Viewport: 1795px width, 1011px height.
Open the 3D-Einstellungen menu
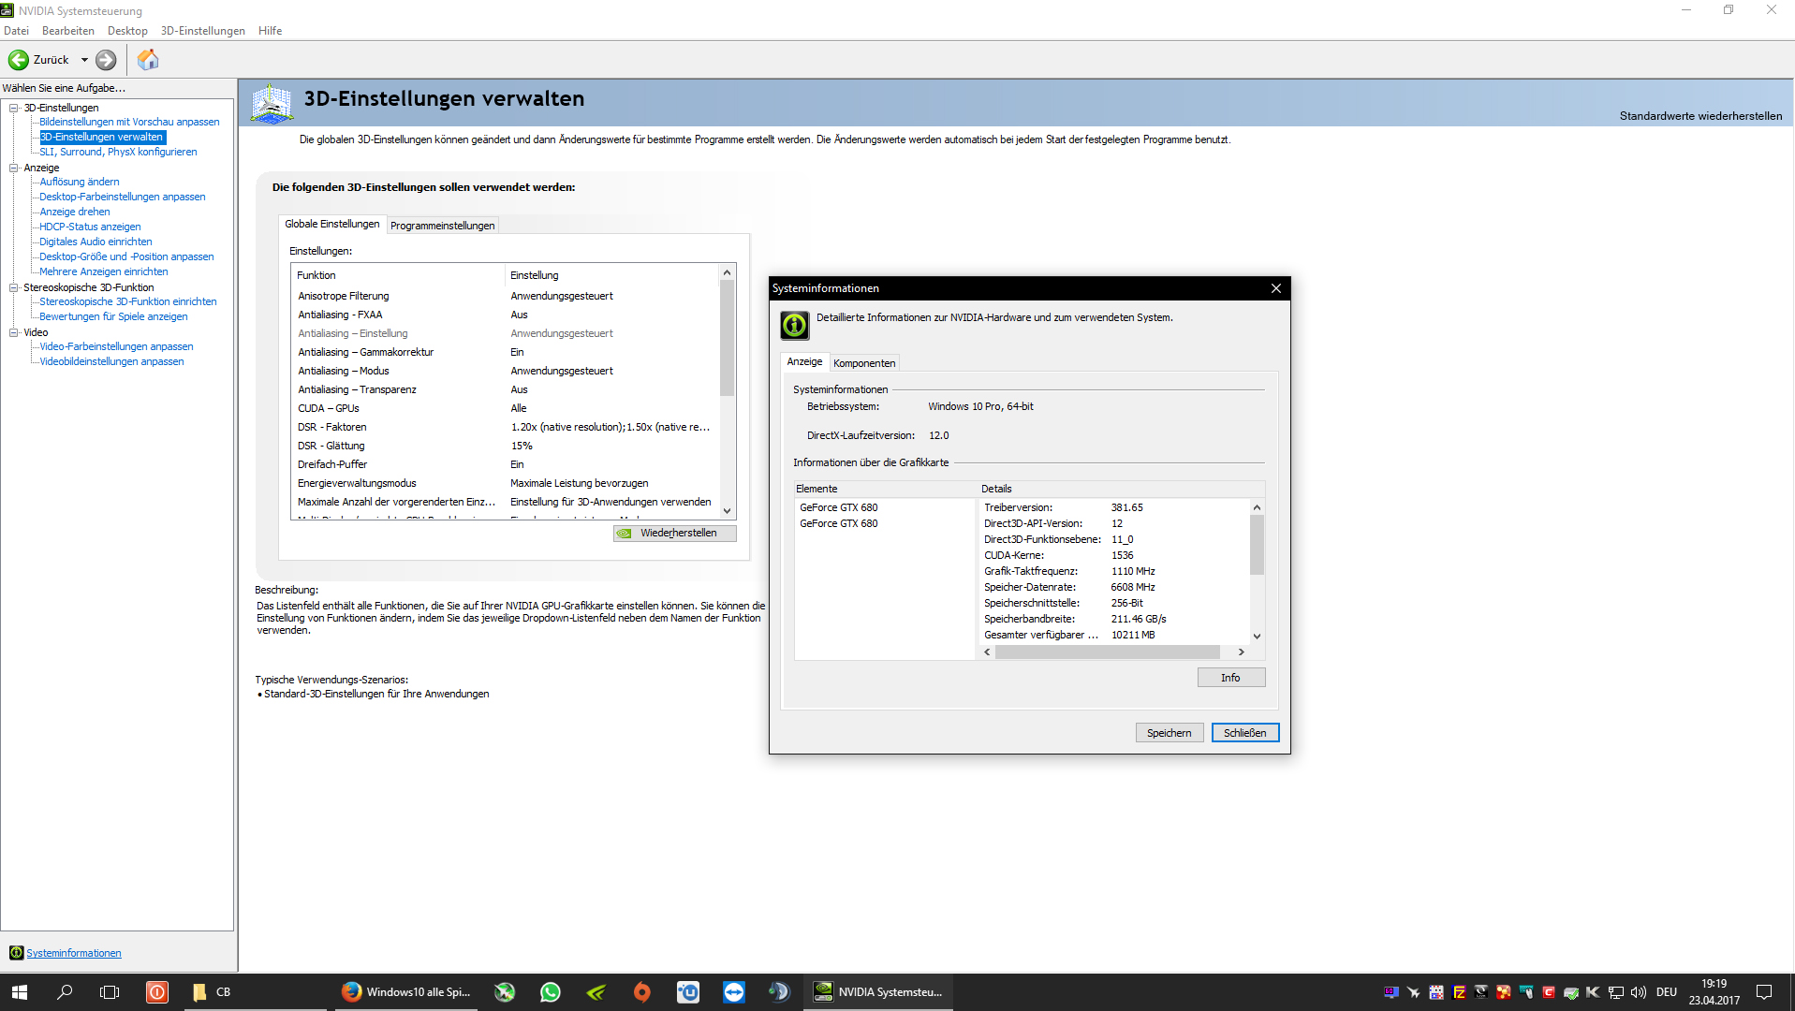pos(202,31)
